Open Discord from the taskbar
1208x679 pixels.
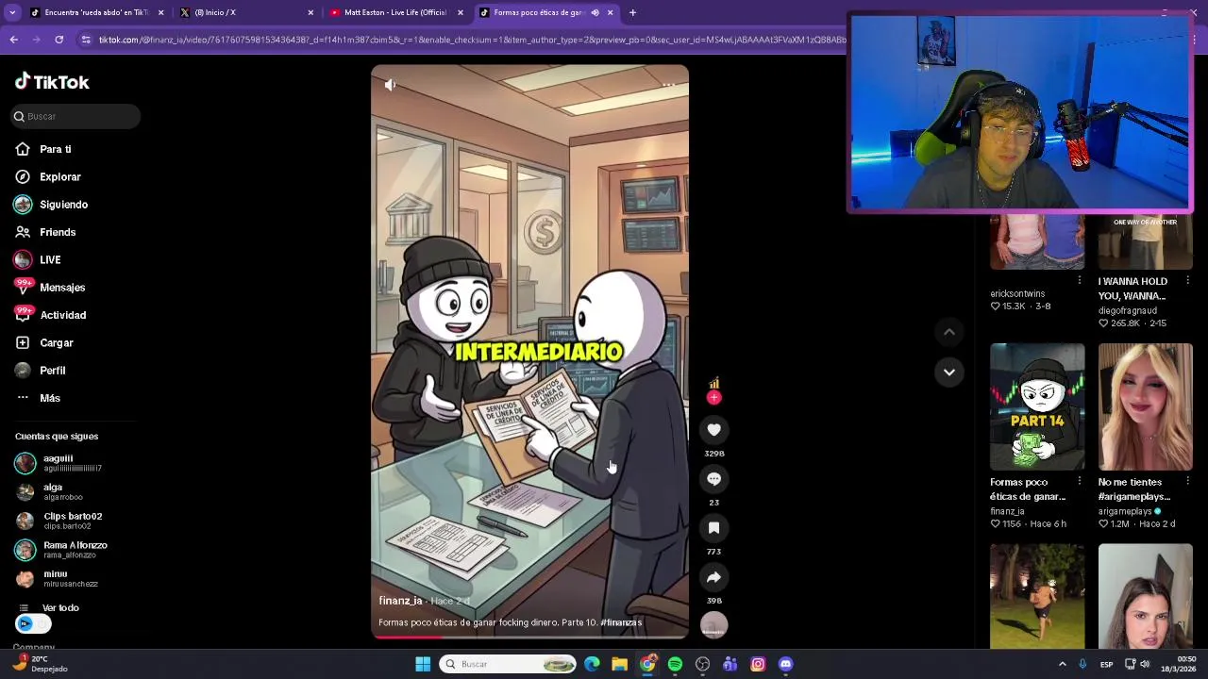(785, 664)
